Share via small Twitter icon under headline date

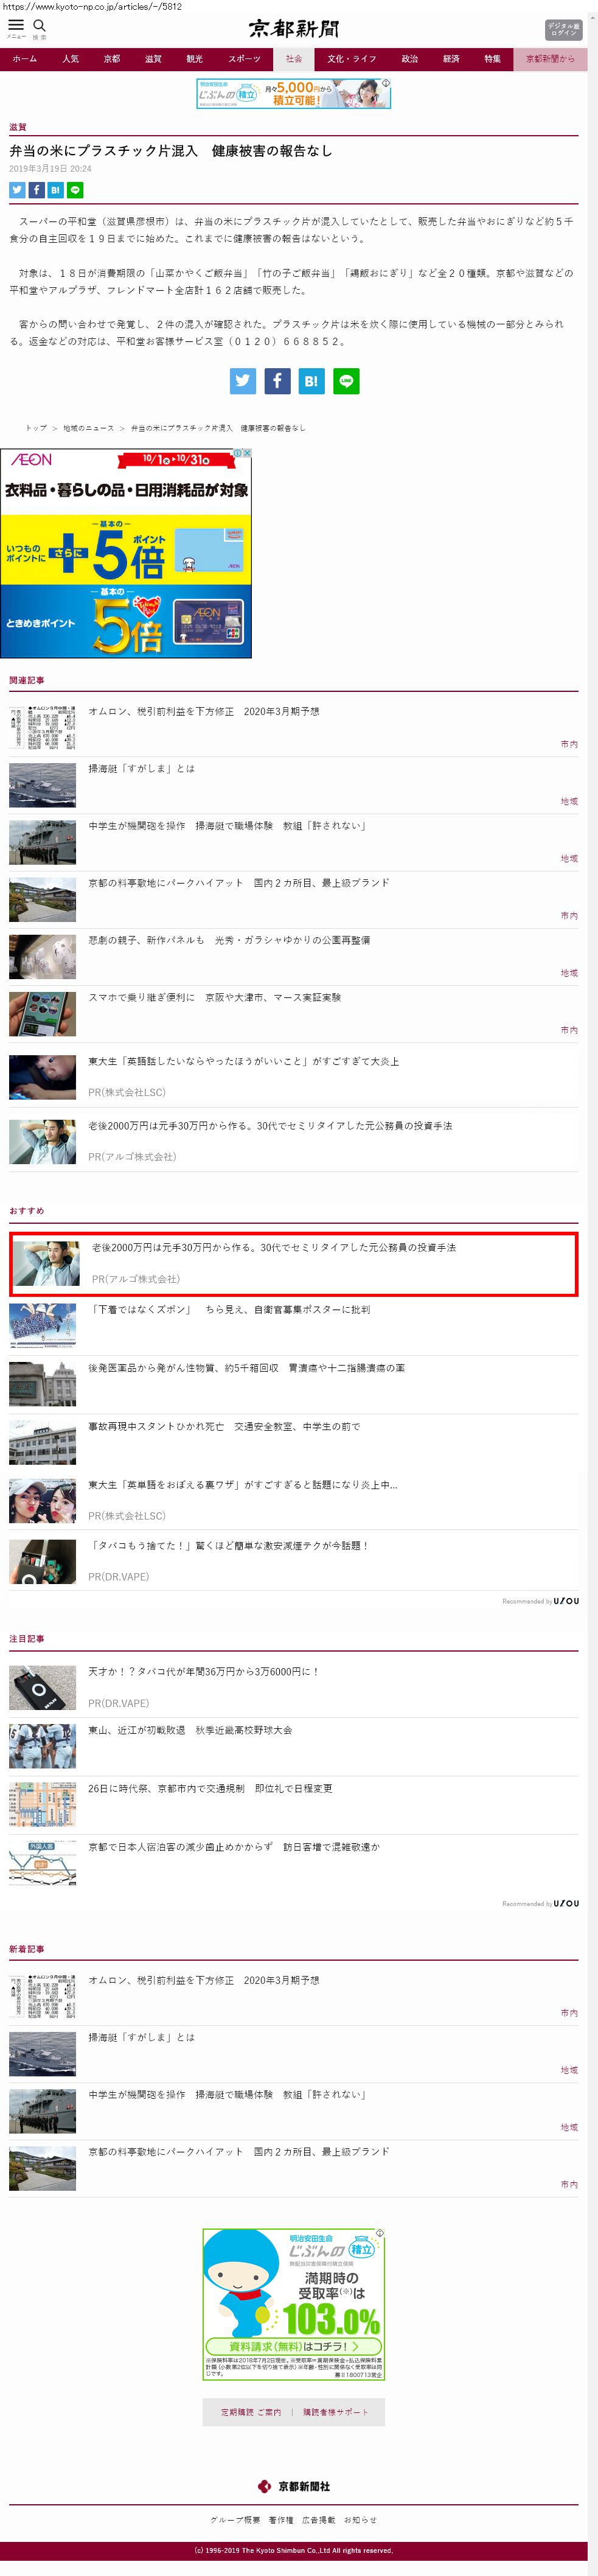(17, 190)
